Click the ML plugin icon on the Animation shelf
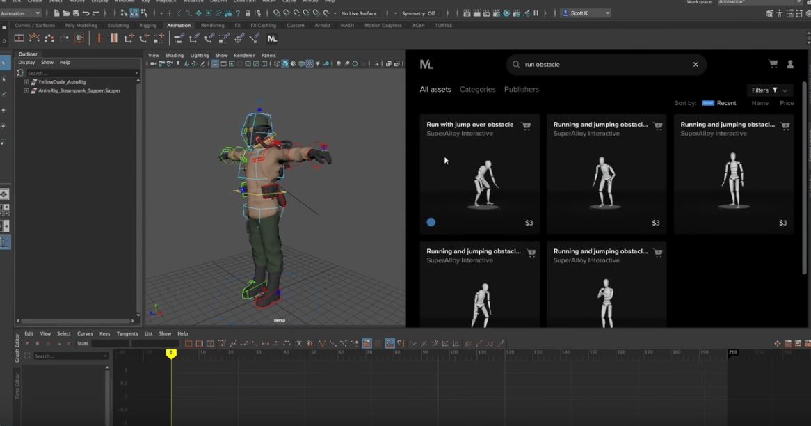Viewport: 811px width, 426px height. coord(272,38)
